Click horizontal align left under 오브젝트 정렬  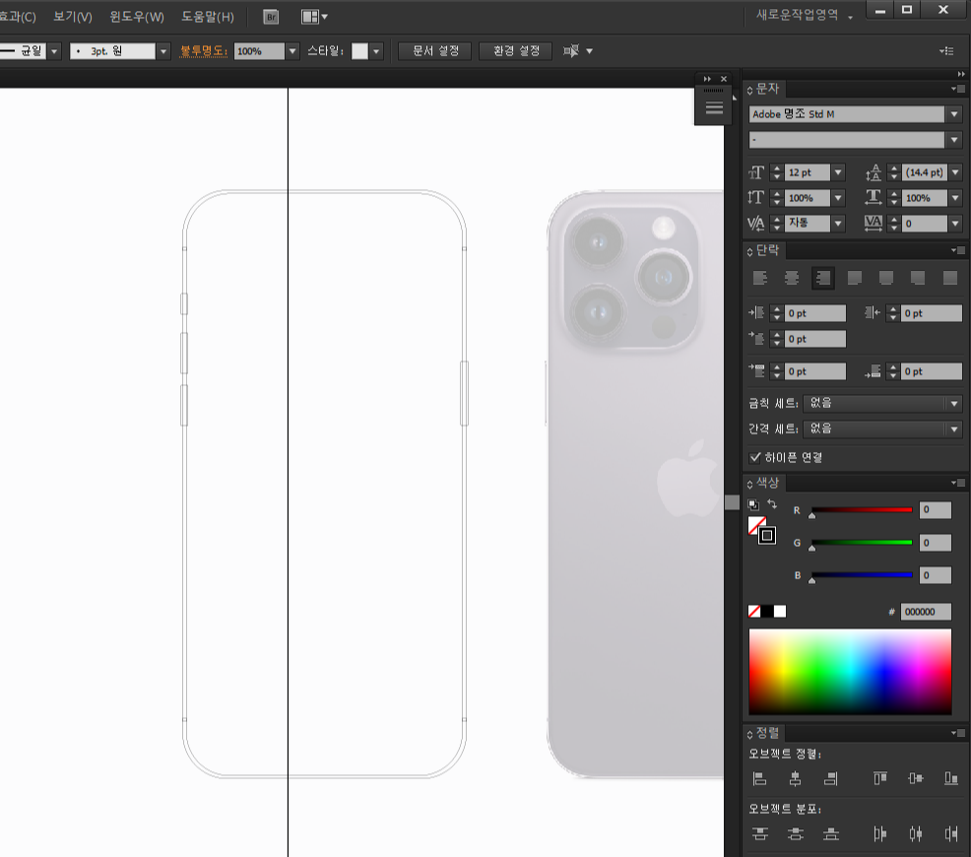tap(759, 779)
